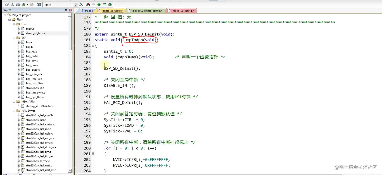
Task: Click the stm32h7xx_hal_dma.c file icon
Action: 23,143
